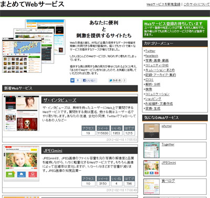Open the 変換・生成 category
This screenshot has height=198, width=210.
click(x=153, y=108)
